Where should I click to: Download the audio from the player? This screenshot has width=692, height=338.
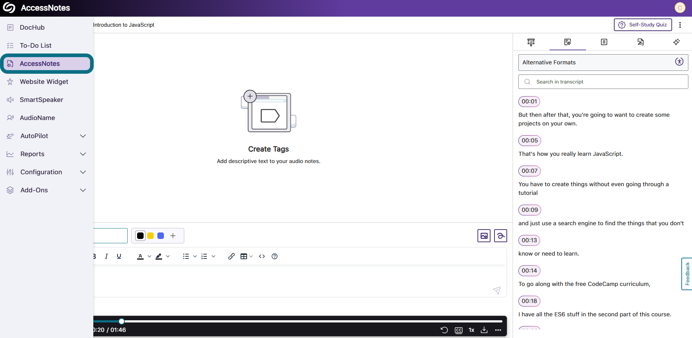pos(484,330)
